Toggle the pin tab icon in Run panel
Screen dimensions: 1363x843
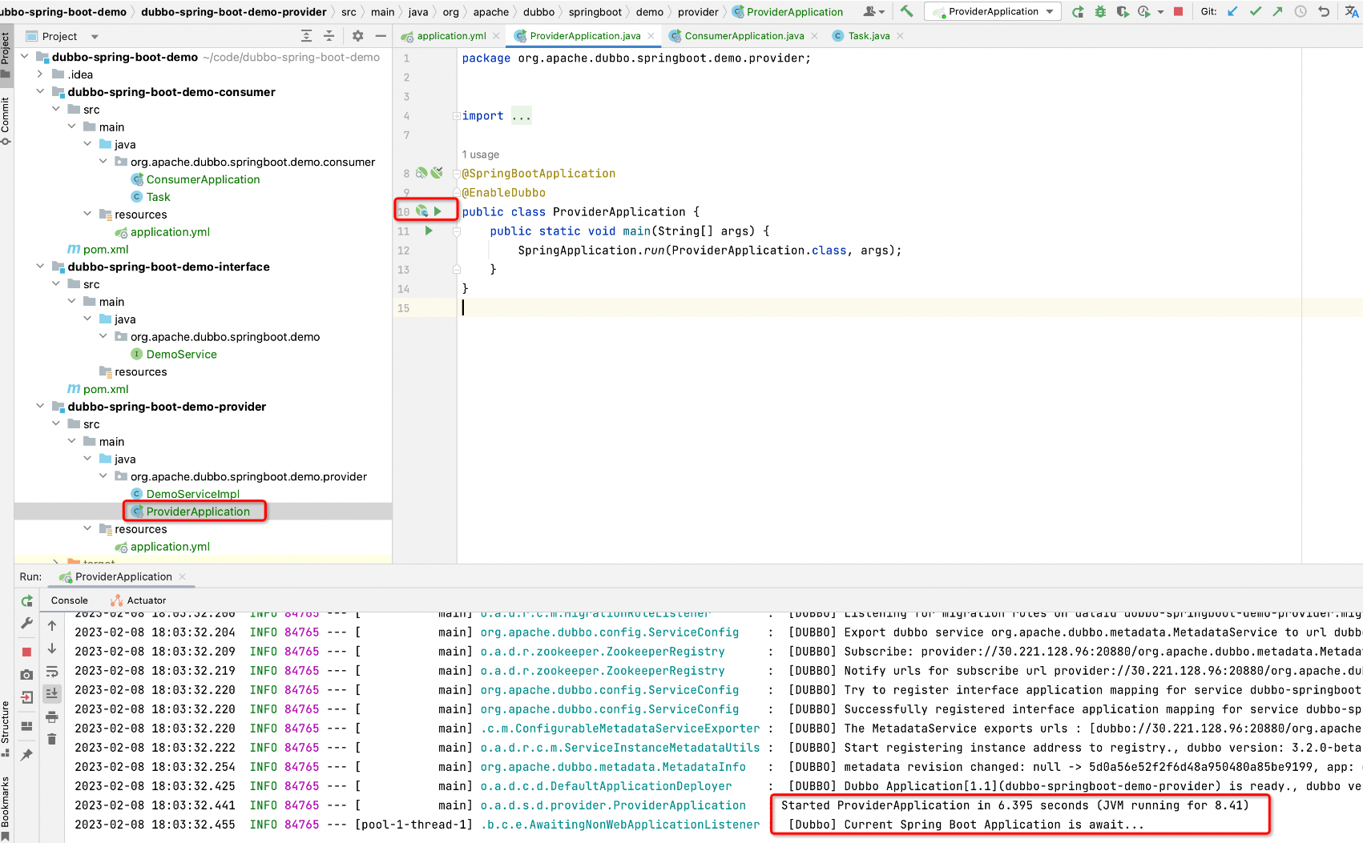pos(26,755)
